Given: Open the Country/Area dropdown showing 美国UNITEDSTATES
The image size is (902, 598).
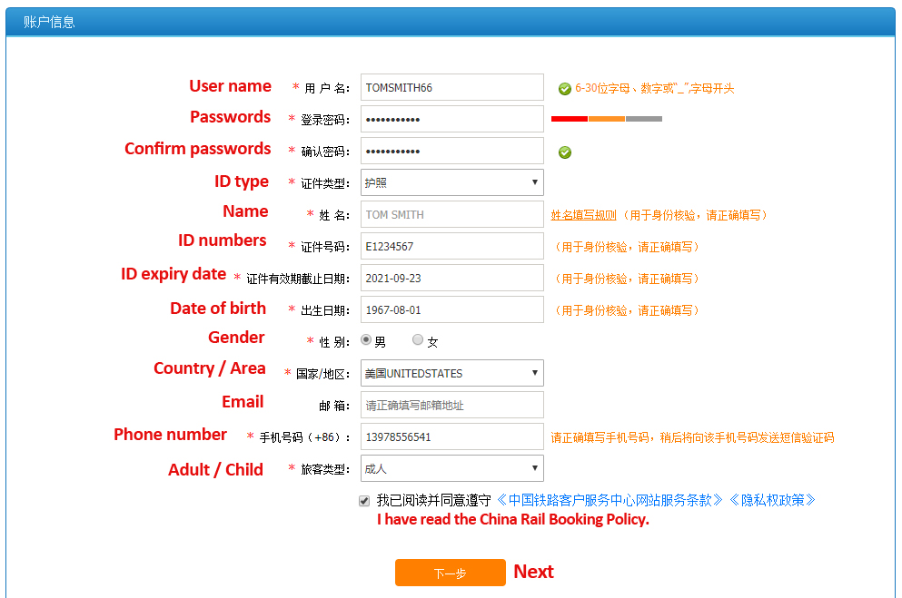Looking at the screenshot, I should [451, 373].
